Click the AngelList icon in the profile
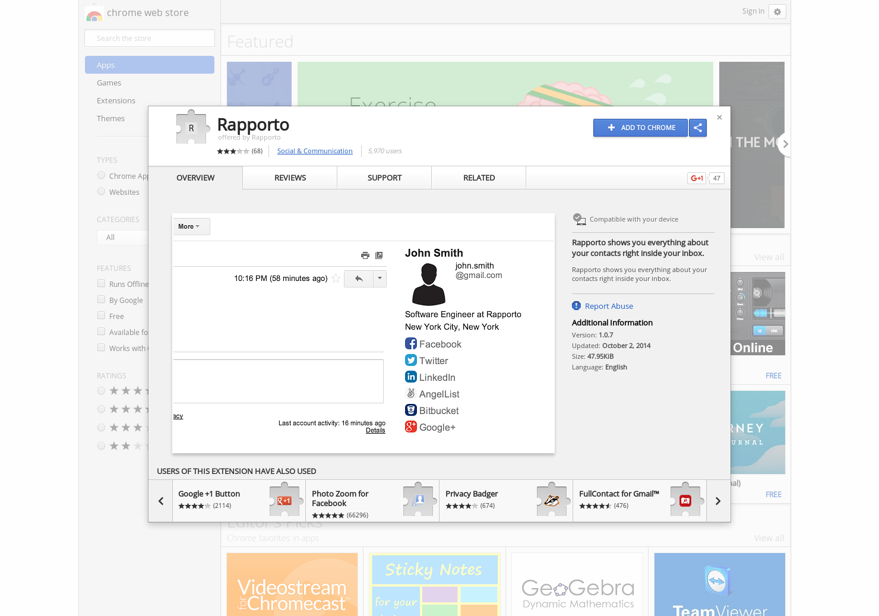The width and height of the screenshot is (879, 616). (x=411, y=393)
